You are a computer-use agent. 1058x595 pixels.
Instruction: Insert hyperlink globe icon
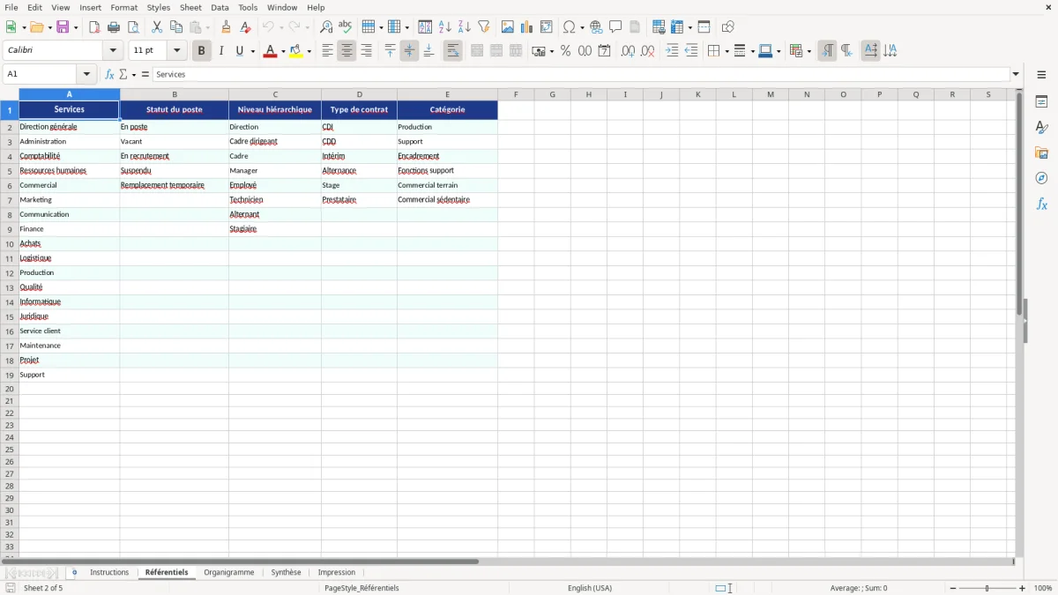596,27
